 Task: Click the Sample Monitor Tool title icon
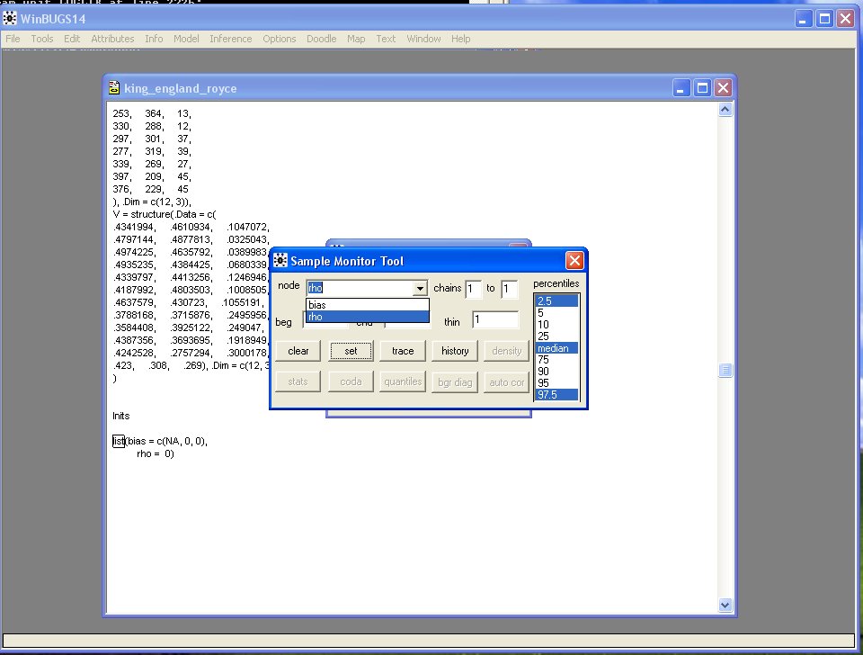280,261
